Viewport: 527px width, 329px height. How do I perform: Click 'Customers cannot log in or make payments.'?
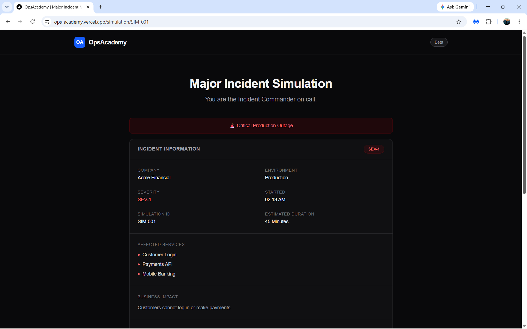click(184, 308)
